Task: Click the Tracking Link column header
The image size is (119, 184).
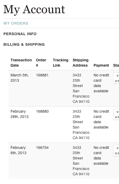Action: (61, 63)
